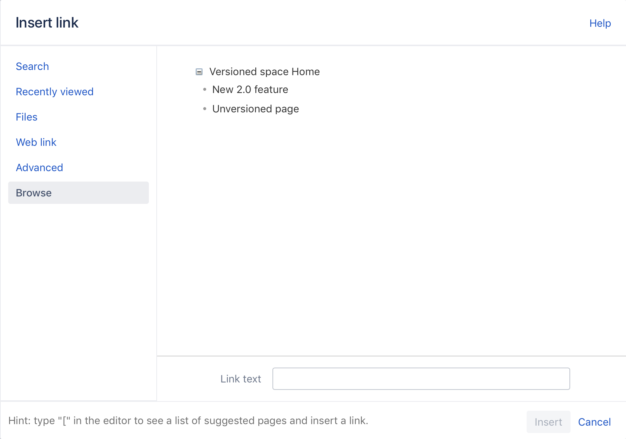Click the bullet beside Unversioned page

point(205,109)
